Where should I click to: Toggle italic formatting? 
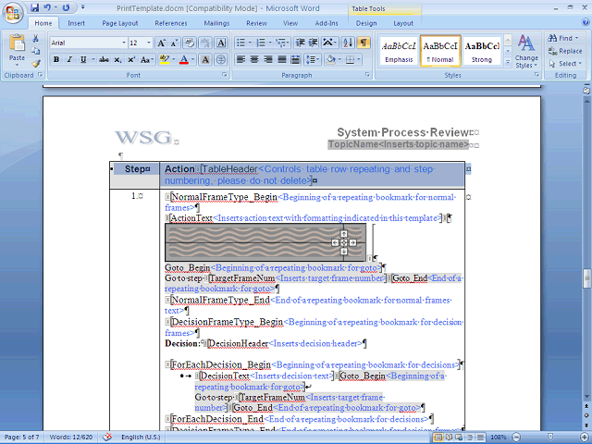coord(69,59)
